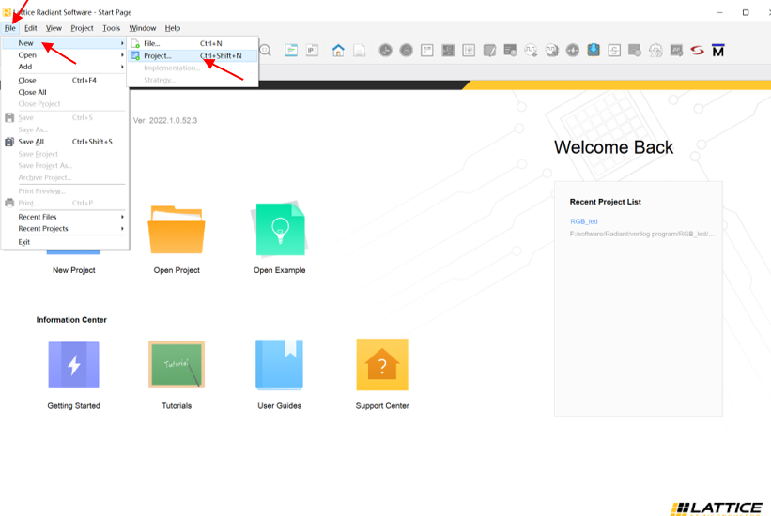Click the Open Example label

[x=279, y=270]
